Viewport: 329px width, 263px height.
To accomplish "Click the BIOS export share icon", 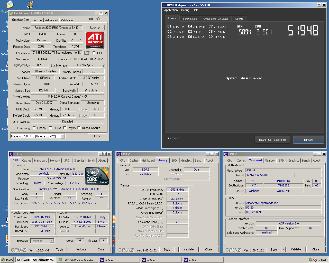I will (x=87, y=52).
